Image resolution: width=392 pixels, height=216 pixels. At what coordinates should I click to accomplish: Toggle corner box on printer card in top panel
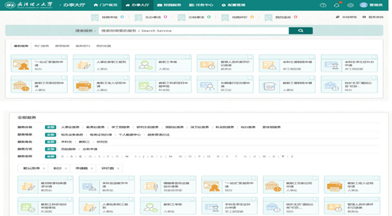pos(126,78)
